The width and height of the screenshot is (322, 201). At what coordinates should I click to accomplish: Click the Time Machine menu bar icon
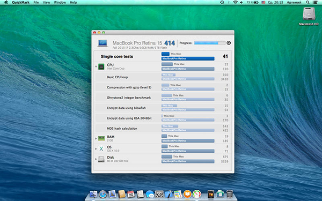222,3
